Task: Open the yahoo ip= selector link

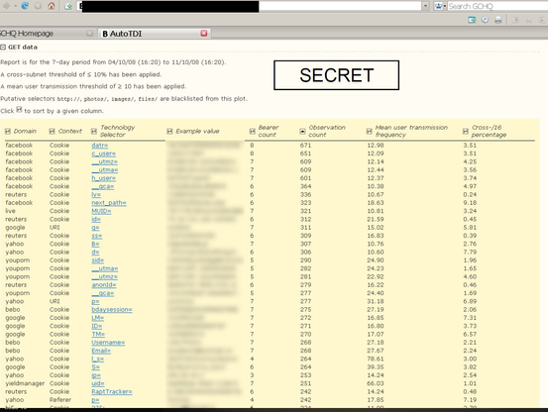Action: click(96, 375)
